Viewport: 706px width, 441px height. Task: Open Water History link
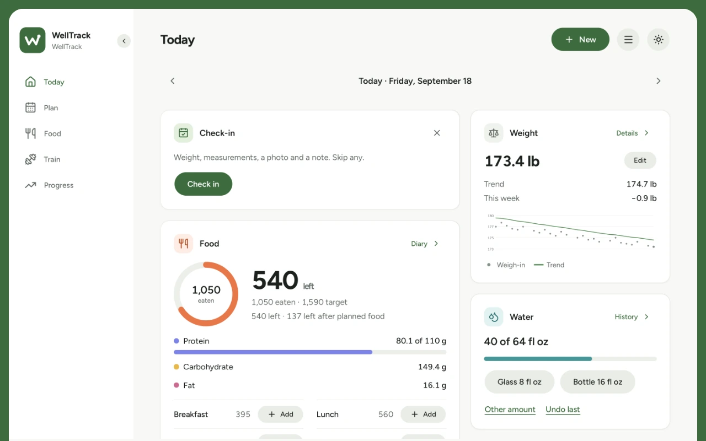(632, 317)
